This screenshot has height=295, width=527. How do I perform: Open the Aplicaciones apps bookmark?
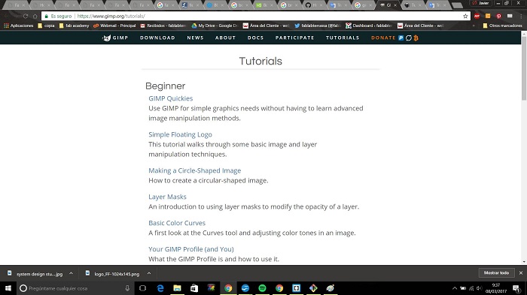coord(19,26)
